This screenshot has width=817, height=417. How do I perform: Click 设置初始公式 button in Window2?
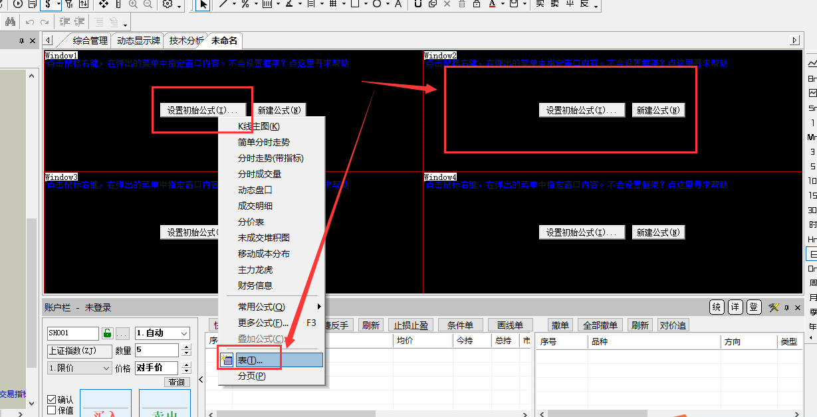[x=582, y=110]
